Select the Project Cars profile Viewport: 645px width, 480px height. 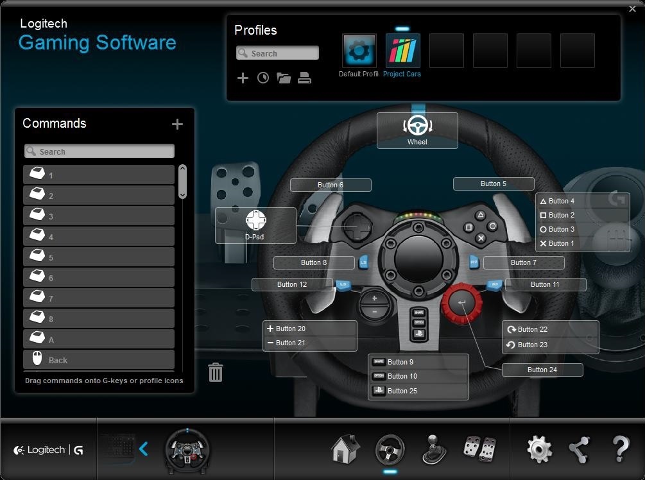pos(402,51)
